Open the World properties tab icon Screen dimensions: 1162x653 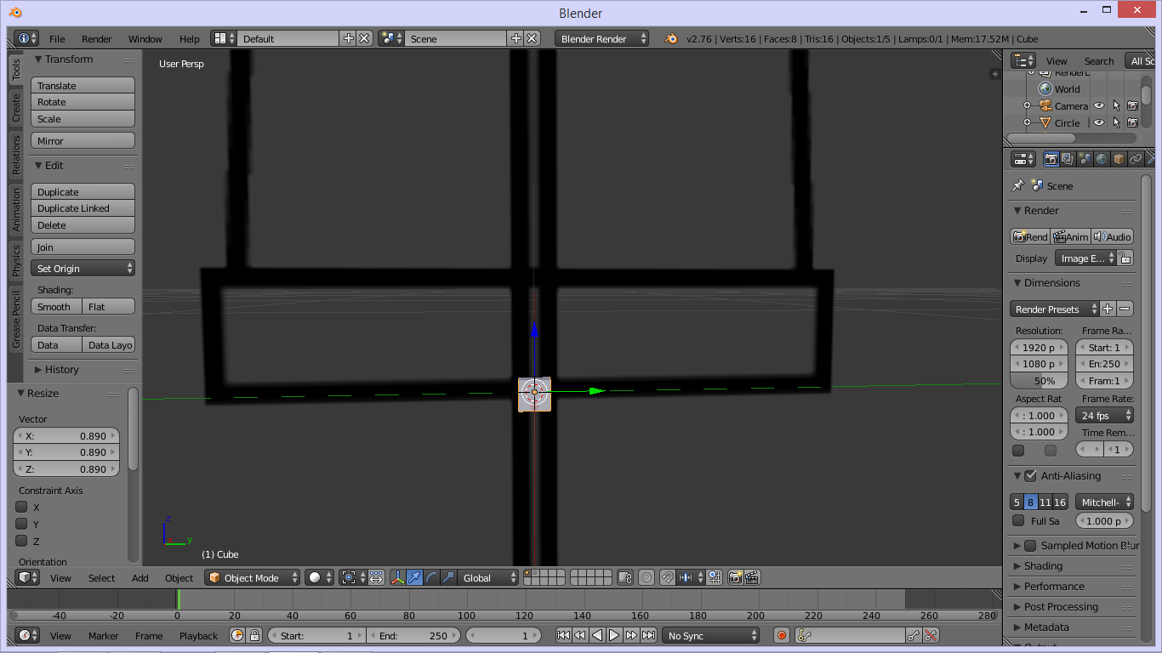(x=1102, y=159)
